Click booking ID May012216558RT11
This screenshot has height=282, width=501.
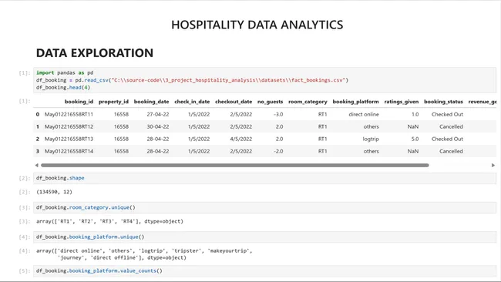[69, 114]
